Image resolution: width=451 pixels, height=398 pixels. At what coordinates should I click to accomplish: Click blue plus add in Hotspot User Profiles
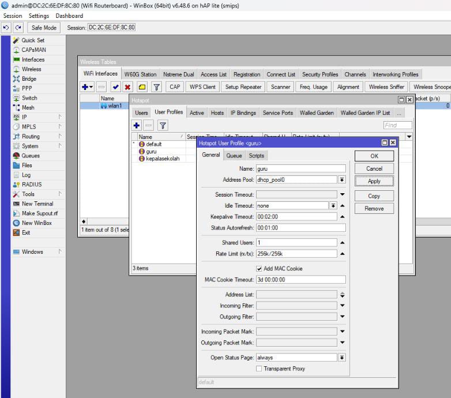click(x=137, y=125)
